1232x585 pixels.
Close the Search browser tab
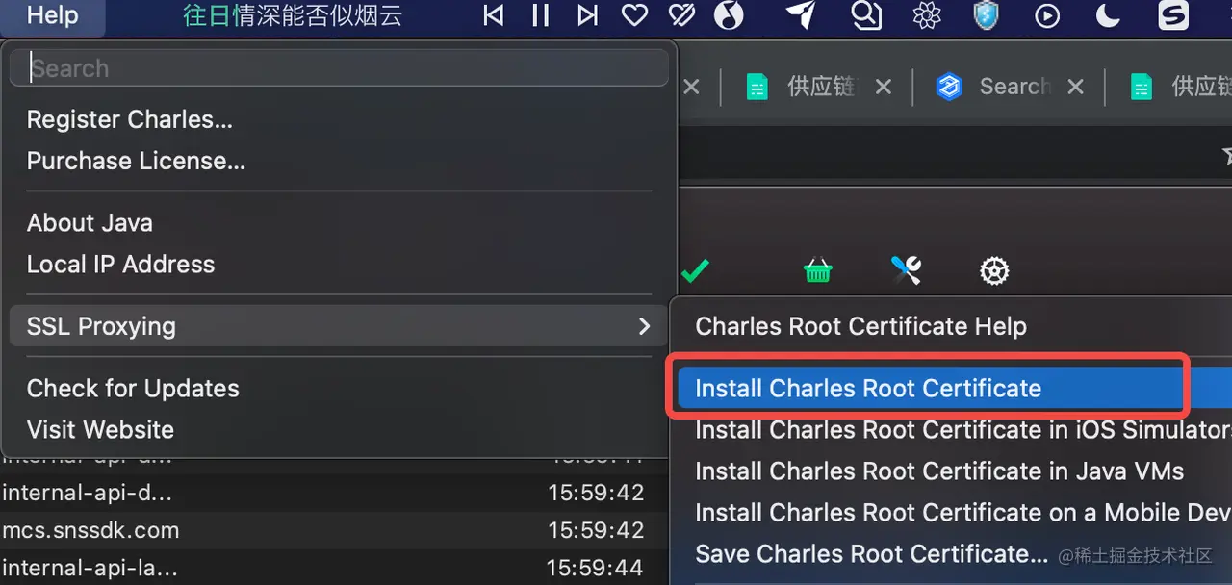pos(1076,87)
